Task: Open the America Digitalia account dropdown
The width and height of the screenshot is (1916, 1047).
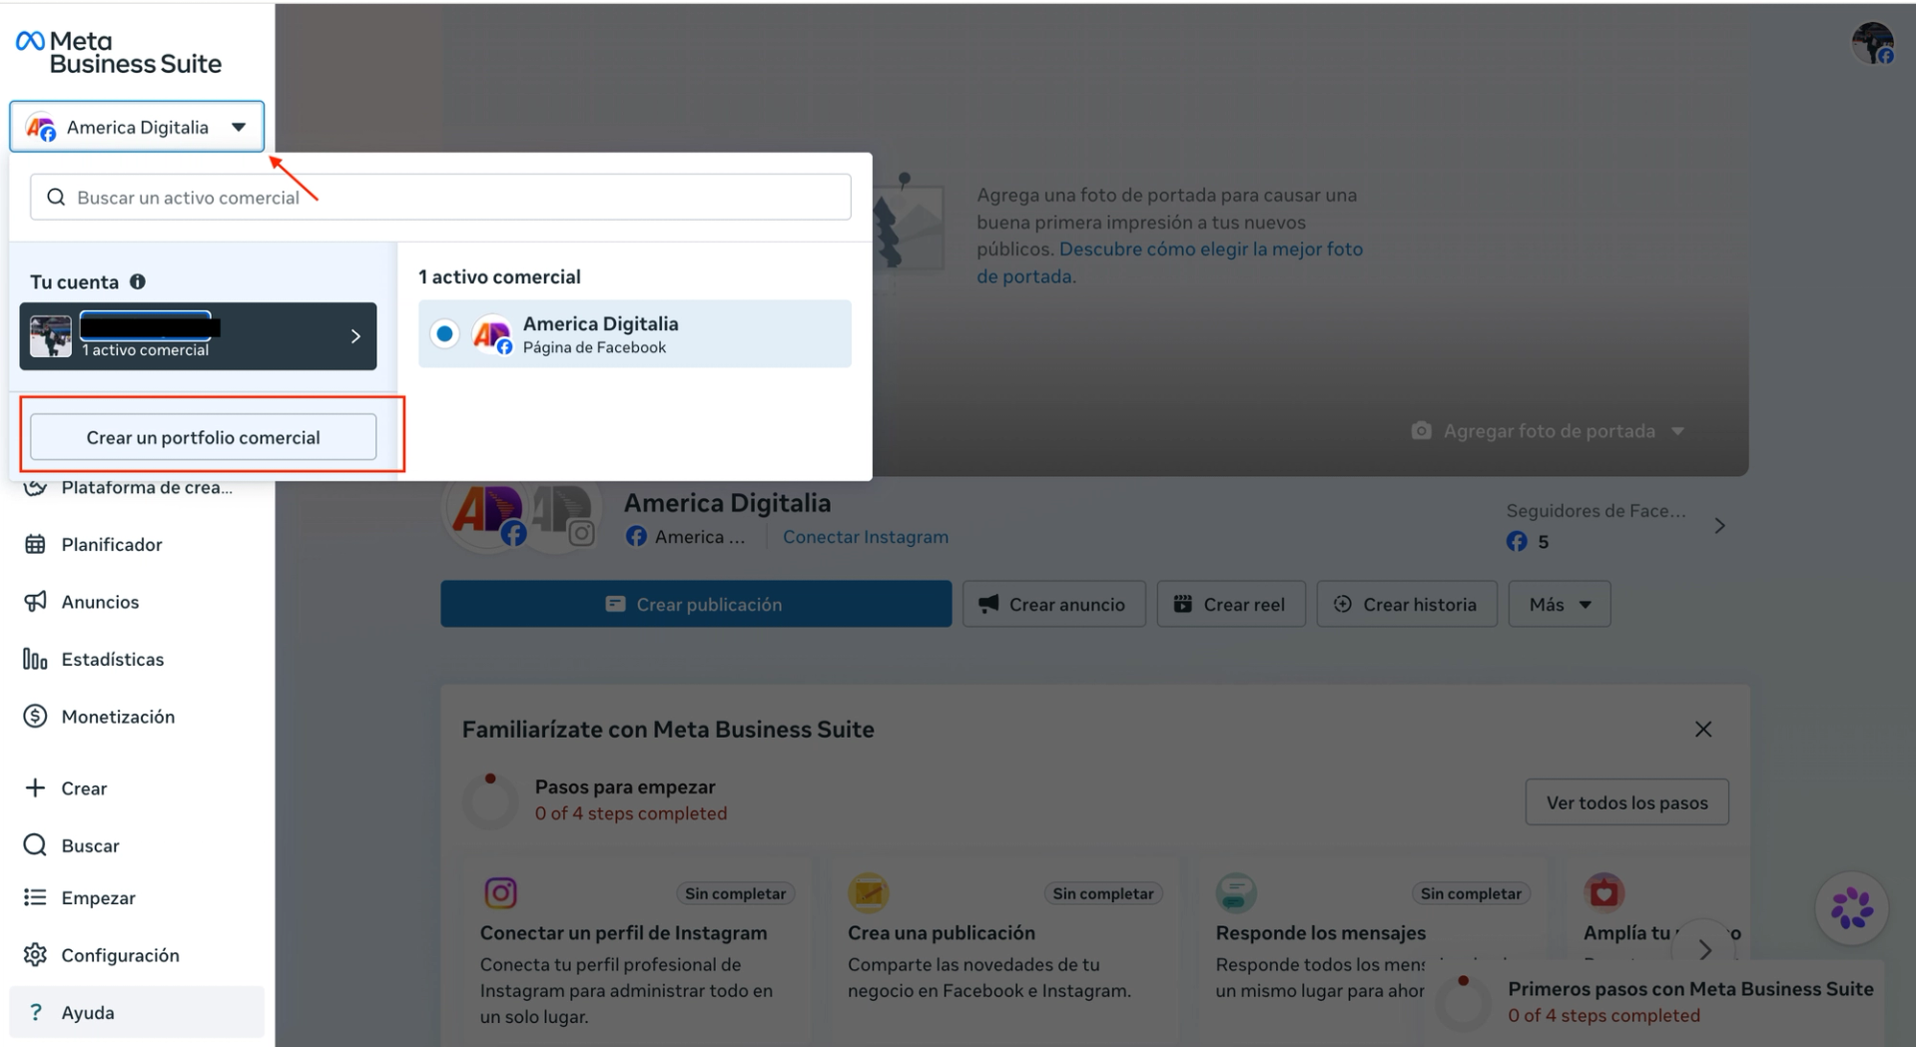Action: pos(137,127)
